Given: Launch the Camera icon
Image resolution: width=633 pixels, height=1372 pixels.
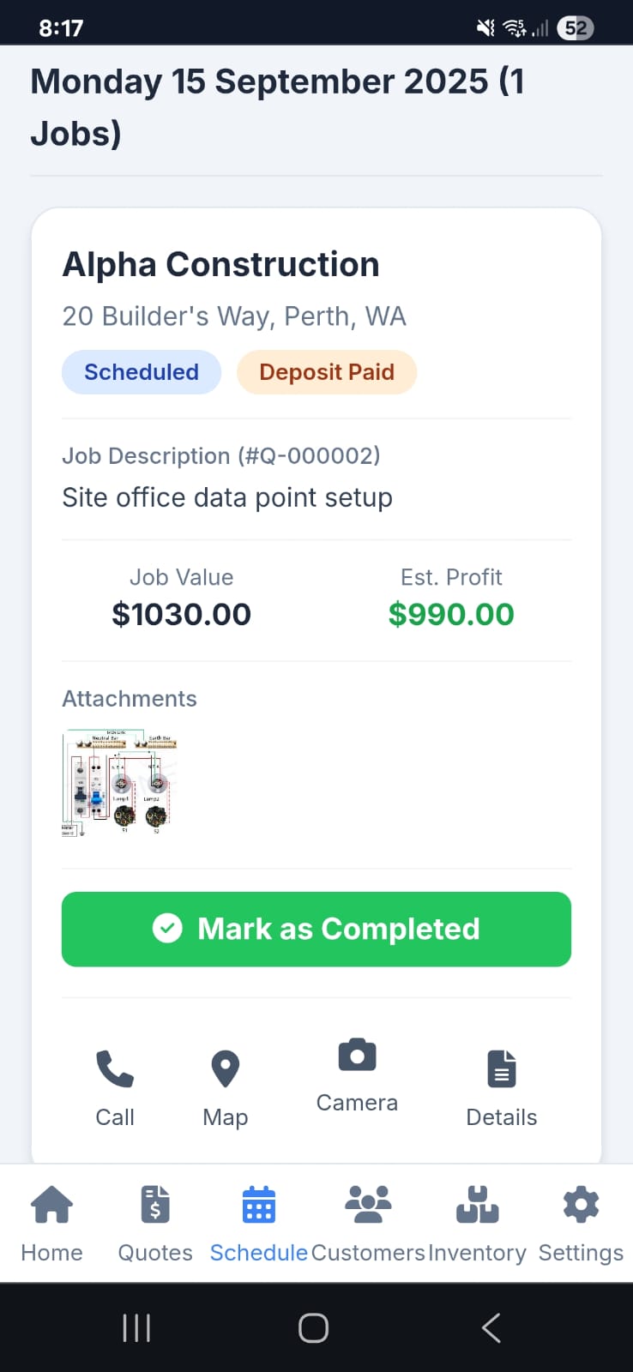Looking at the screenshot, I should coord(357,1056).
